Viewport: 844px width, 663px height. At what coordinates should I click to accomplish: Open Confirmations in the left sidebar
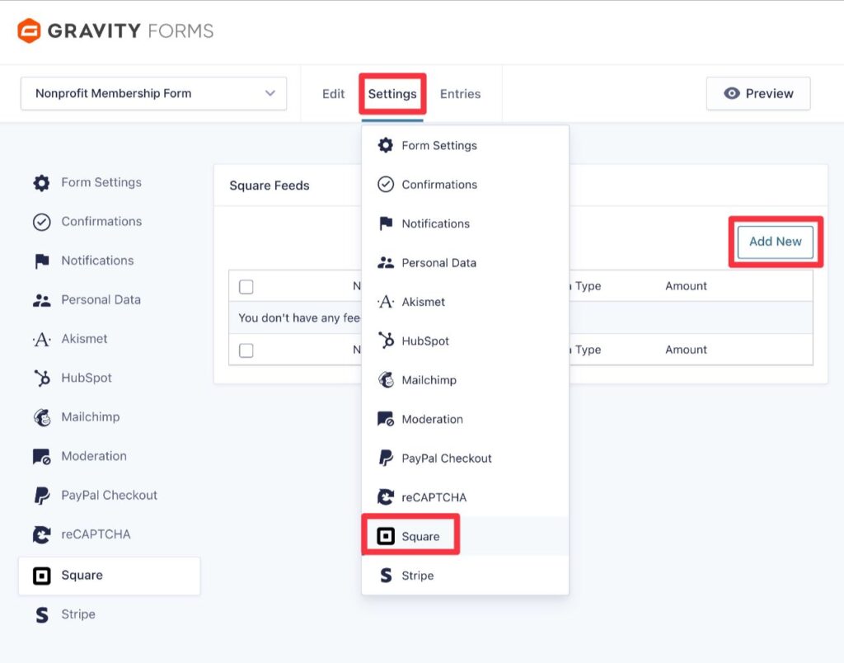tap(110, 221)
